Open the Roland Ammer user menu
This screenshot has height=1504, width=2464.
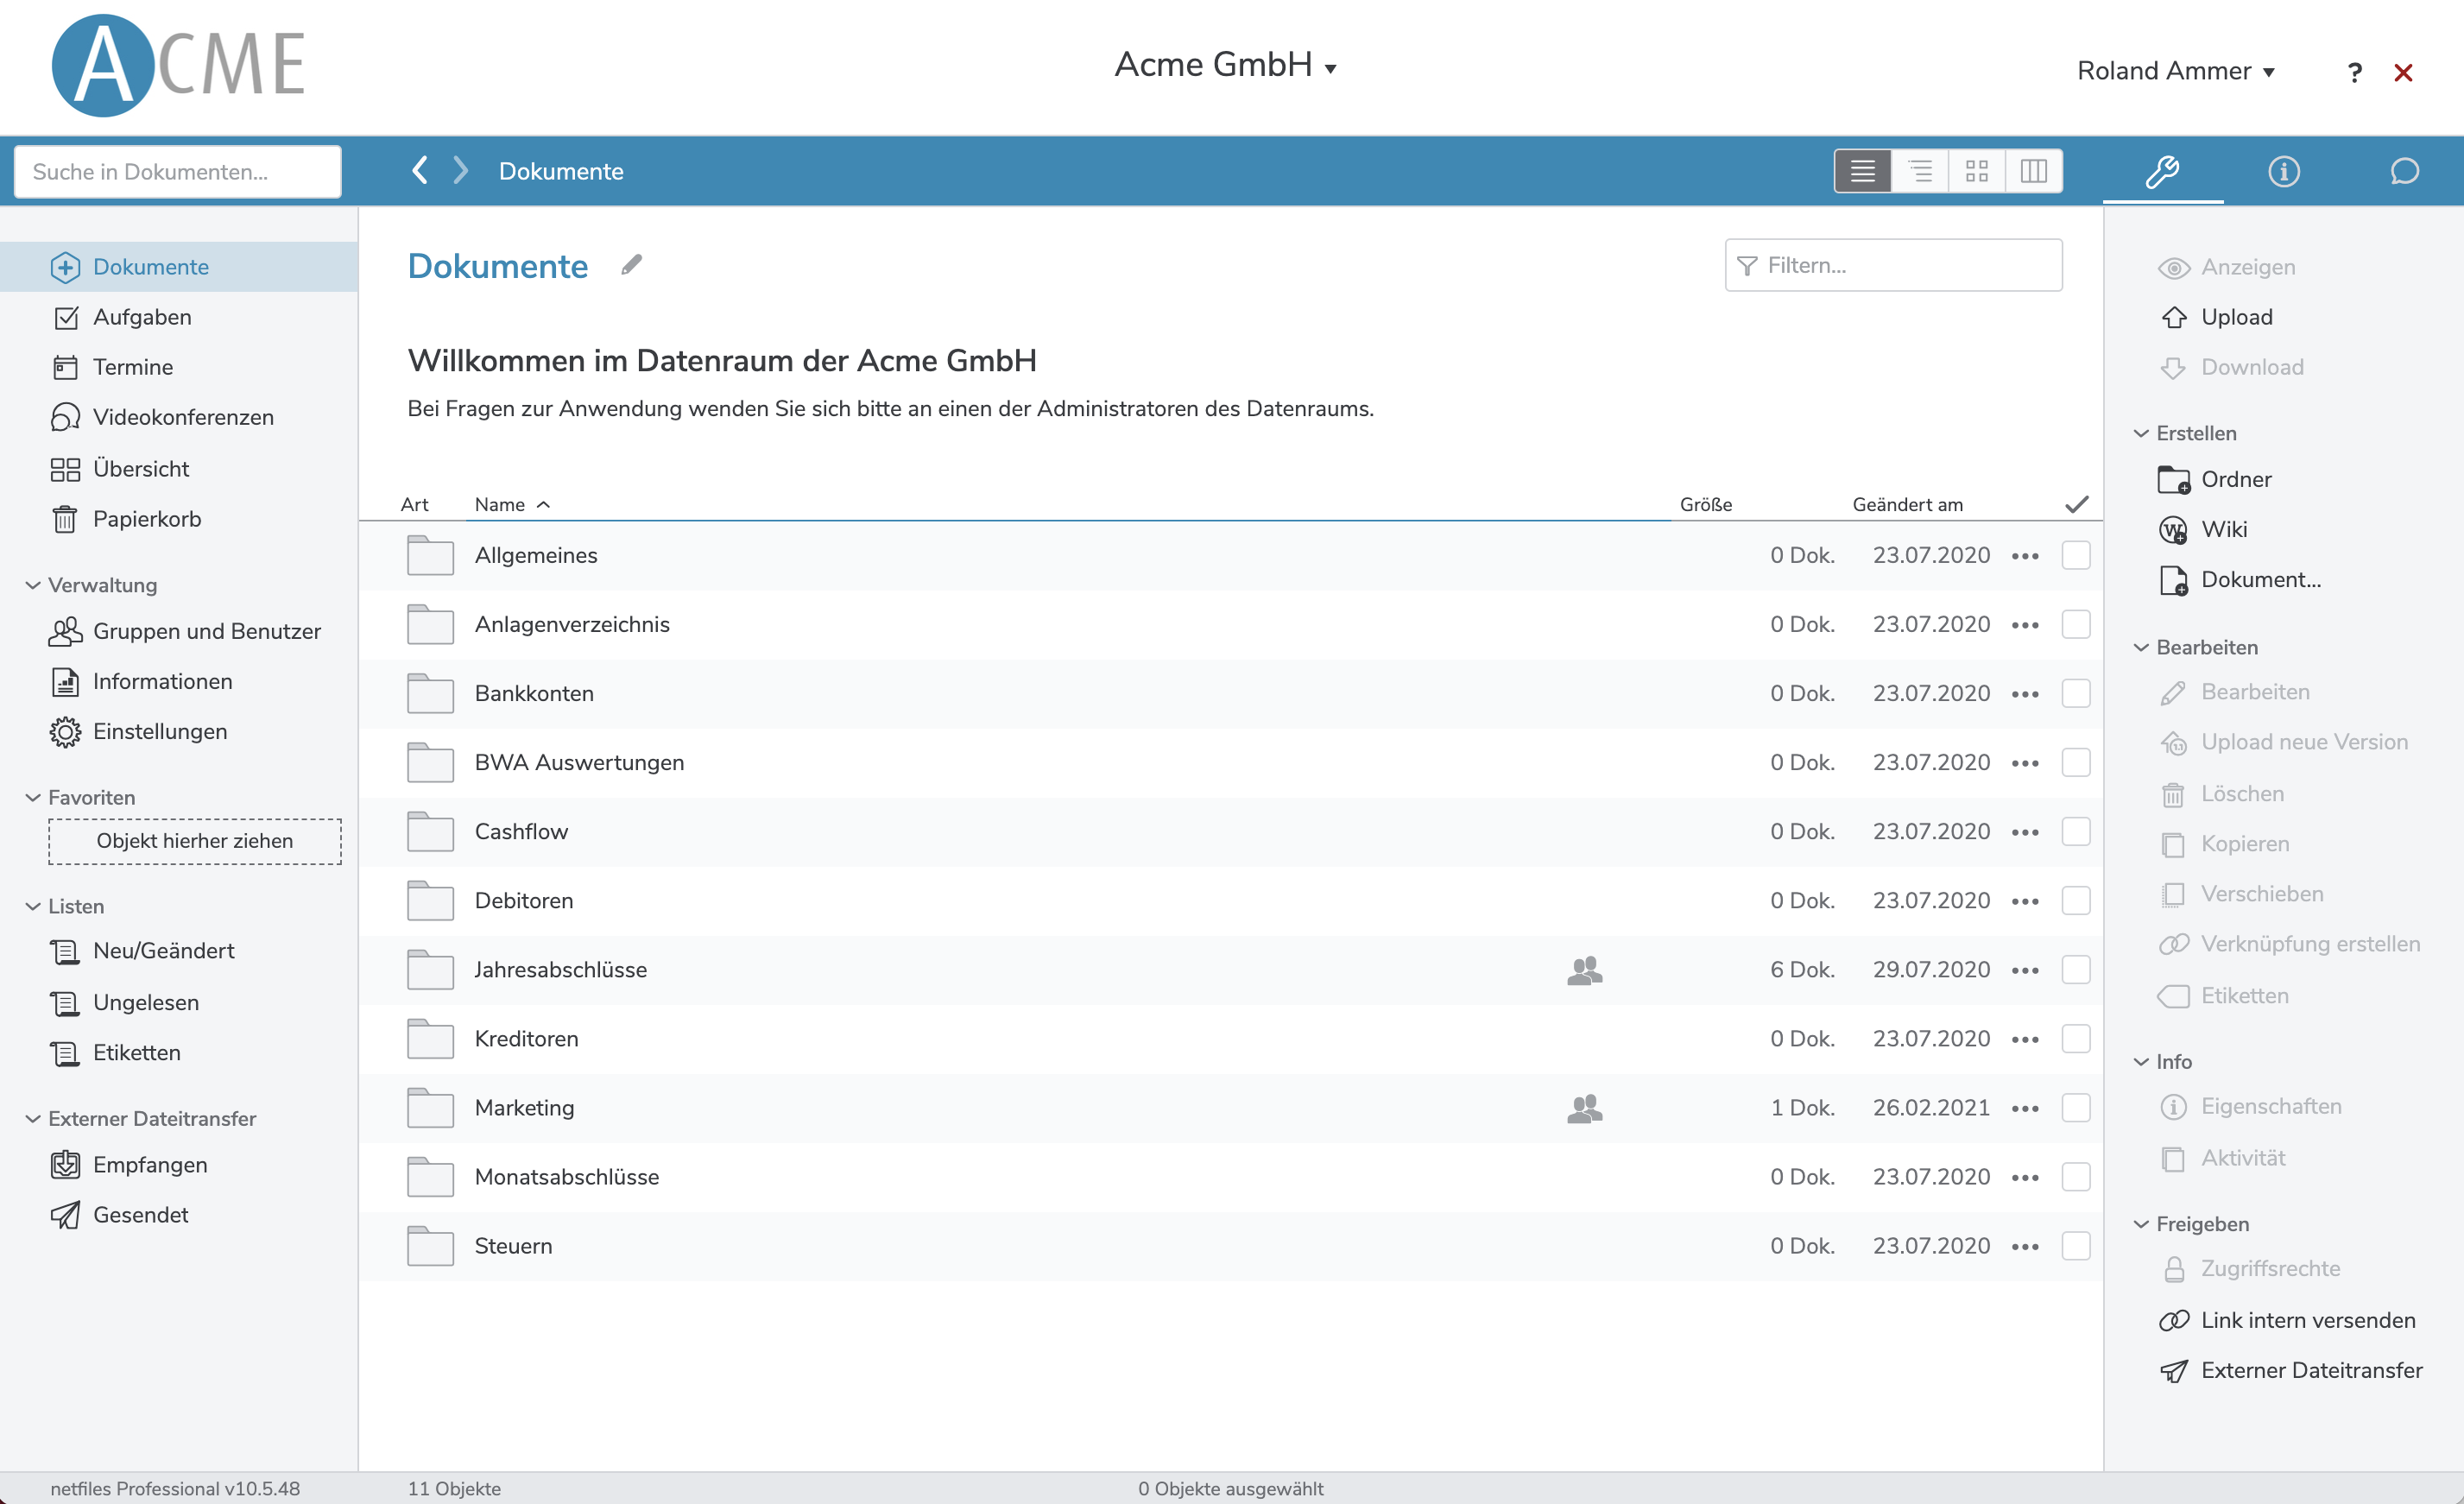(x=2176, y=71)
